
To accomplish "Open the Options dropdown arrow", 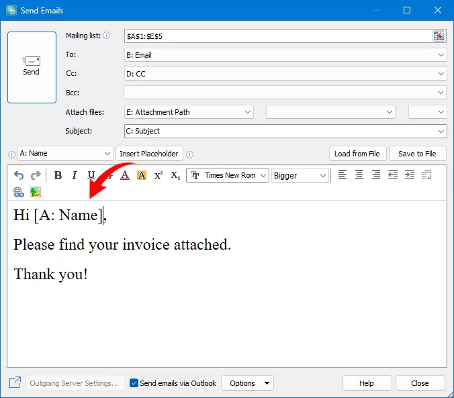I will point(267,383).
